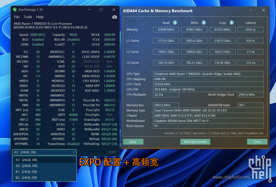Click the MEM VPP value 1.8000V
Screen dimensions: 276x187
110,86
